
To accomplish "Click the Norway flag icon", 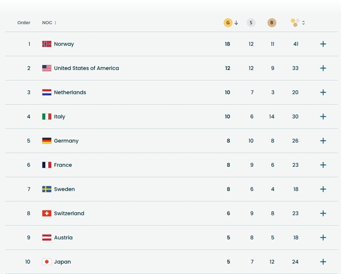I will (x=47, y=44).
